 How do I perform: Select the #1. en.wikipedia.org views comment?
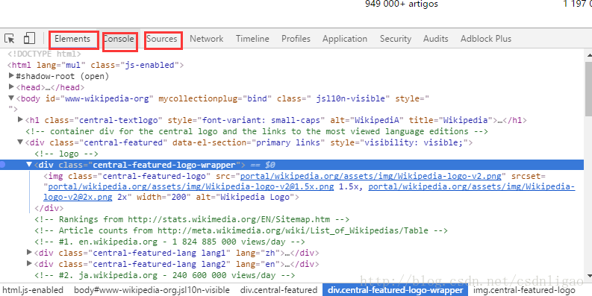pyautogui.click(x=169, y=242)
